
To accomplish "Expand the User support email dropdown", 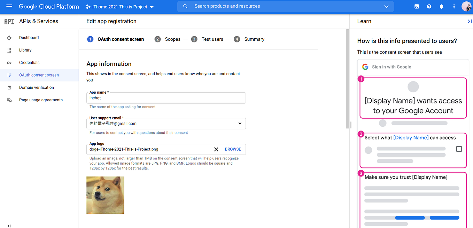I will click(x=240, y=124).
